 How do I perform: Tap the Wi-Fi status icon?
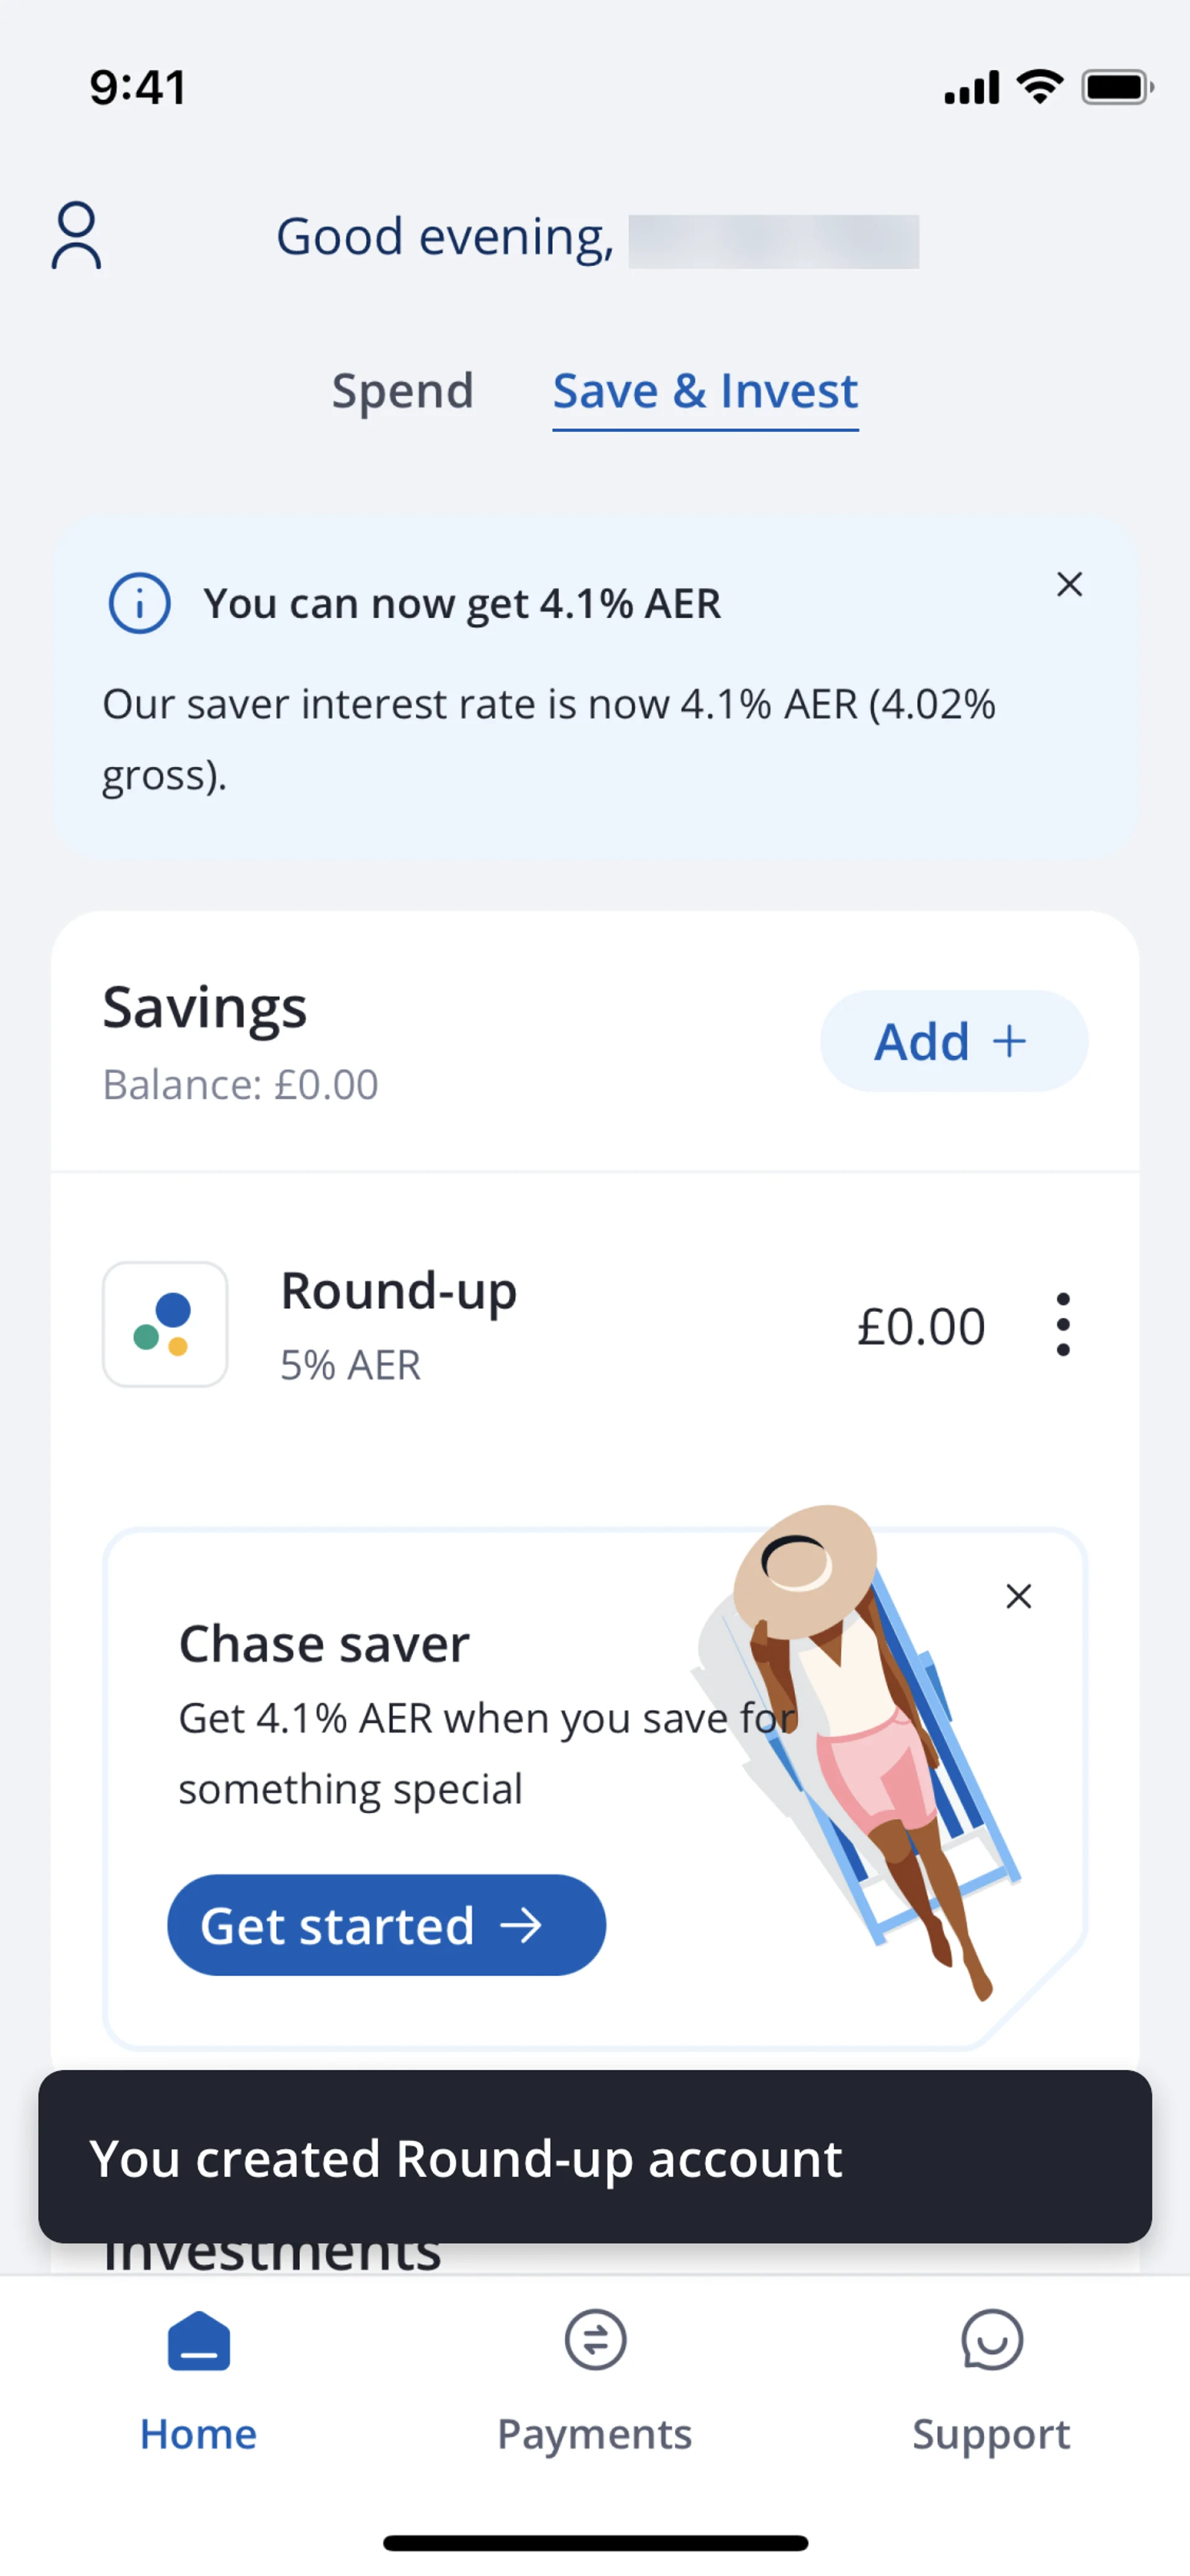pyautogui.click(x=1039, y=87)
